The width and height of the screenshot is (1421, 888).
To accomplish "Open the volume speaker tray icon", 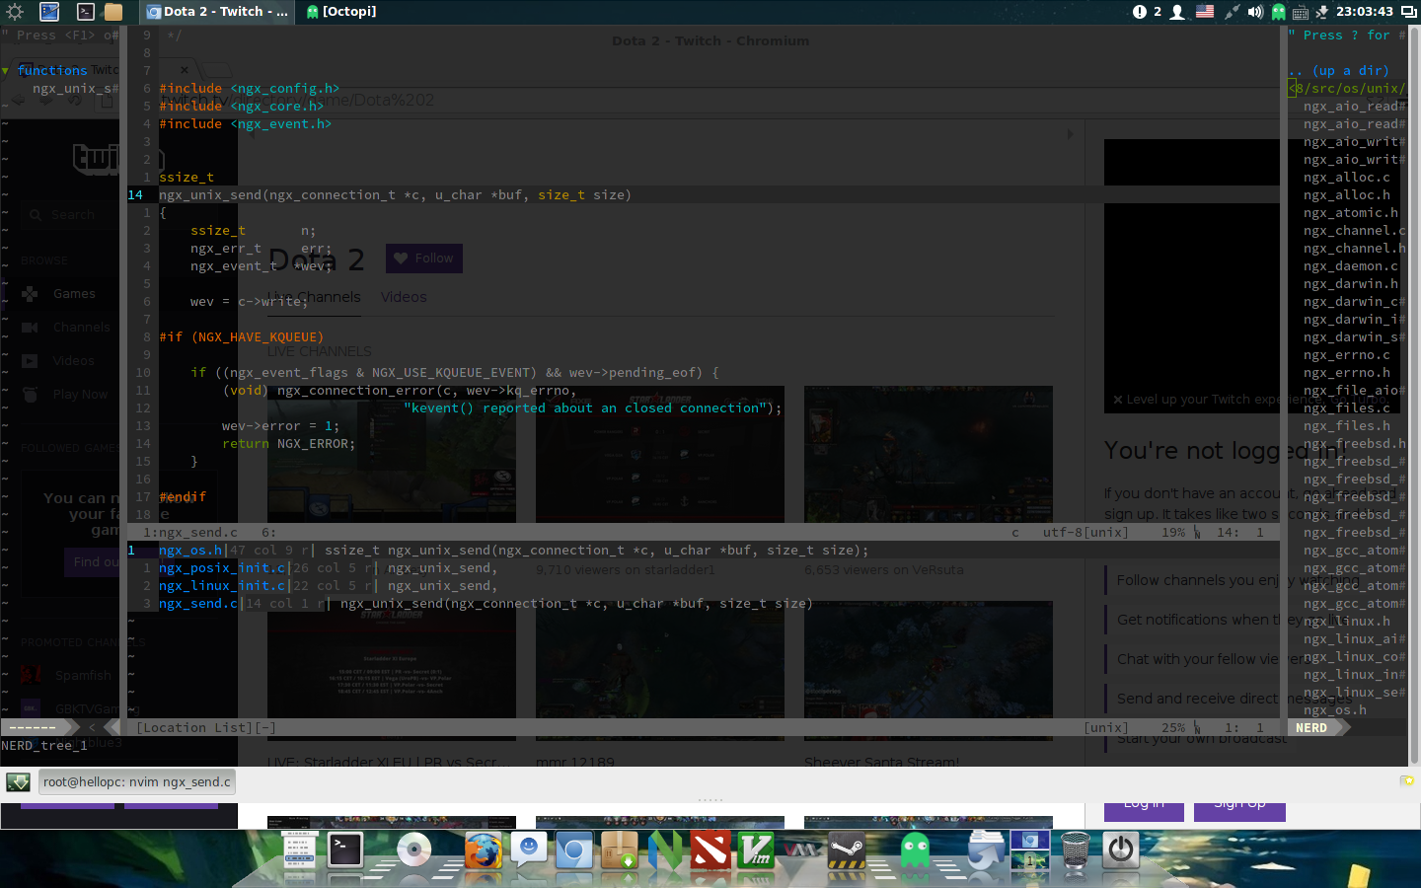I will (1255, 12).
